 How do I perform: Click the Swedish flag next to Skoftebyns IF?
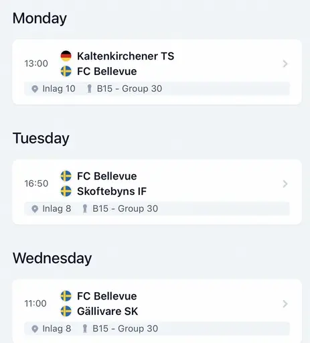pos(66,191)
